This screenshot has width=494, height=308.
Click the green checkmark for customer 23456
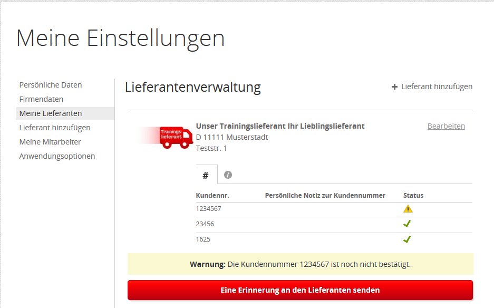[x=407, y=224]
